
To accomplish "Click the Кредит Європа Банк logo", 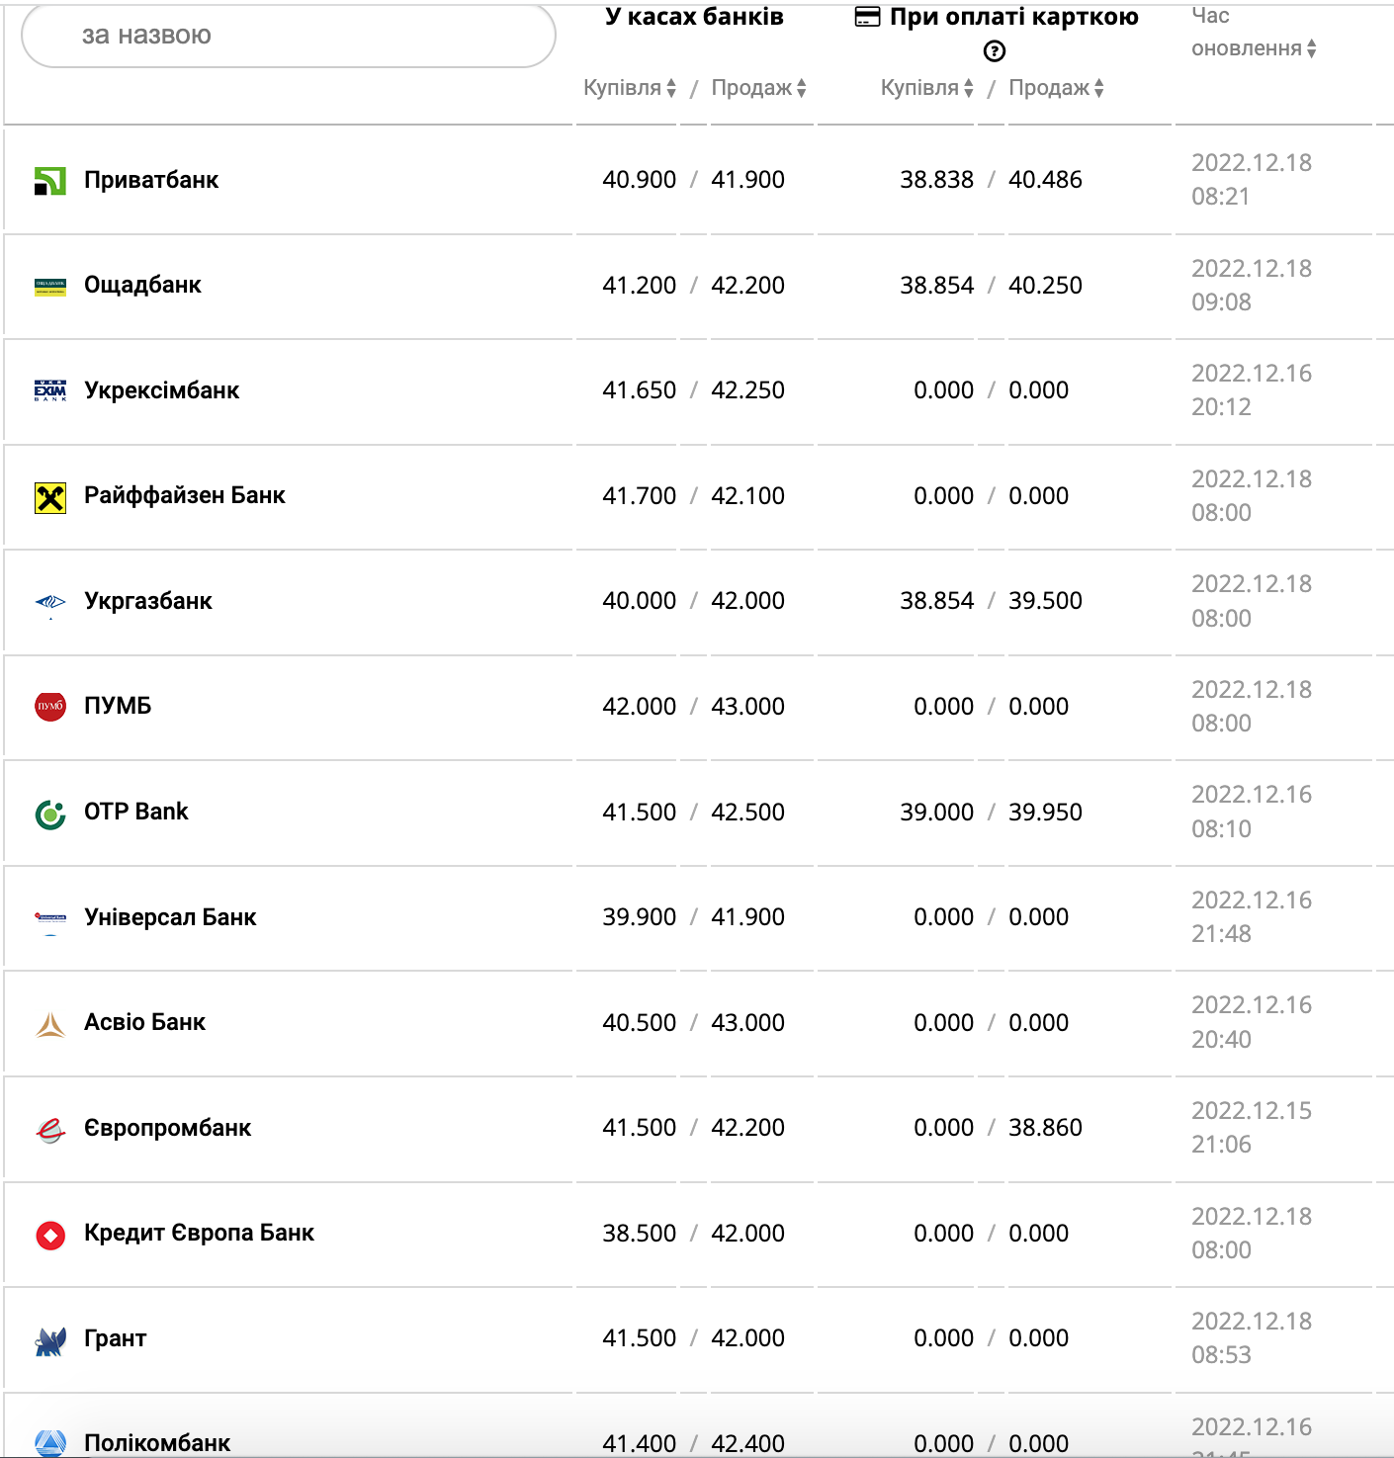I will pyautogui.click(x=50, y=1235).
